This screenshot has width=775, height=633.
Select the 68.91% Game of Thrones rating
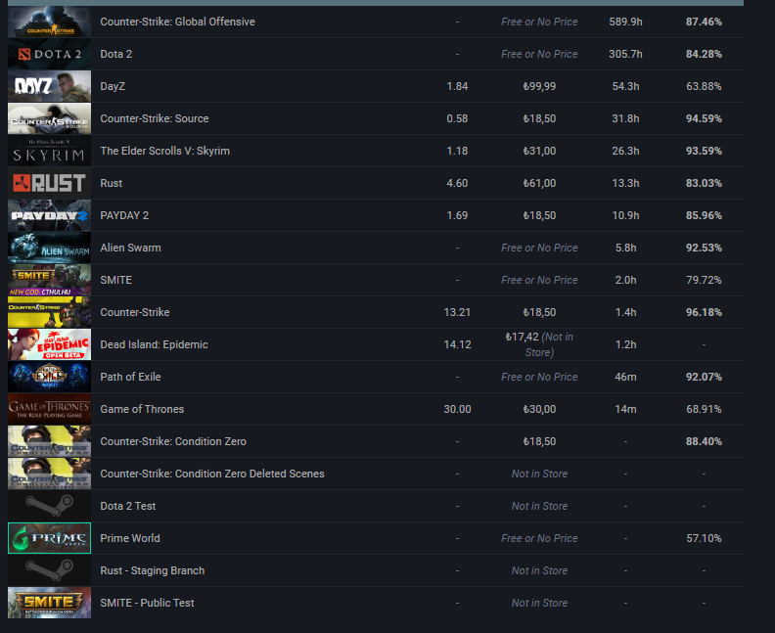coord(704,409)
